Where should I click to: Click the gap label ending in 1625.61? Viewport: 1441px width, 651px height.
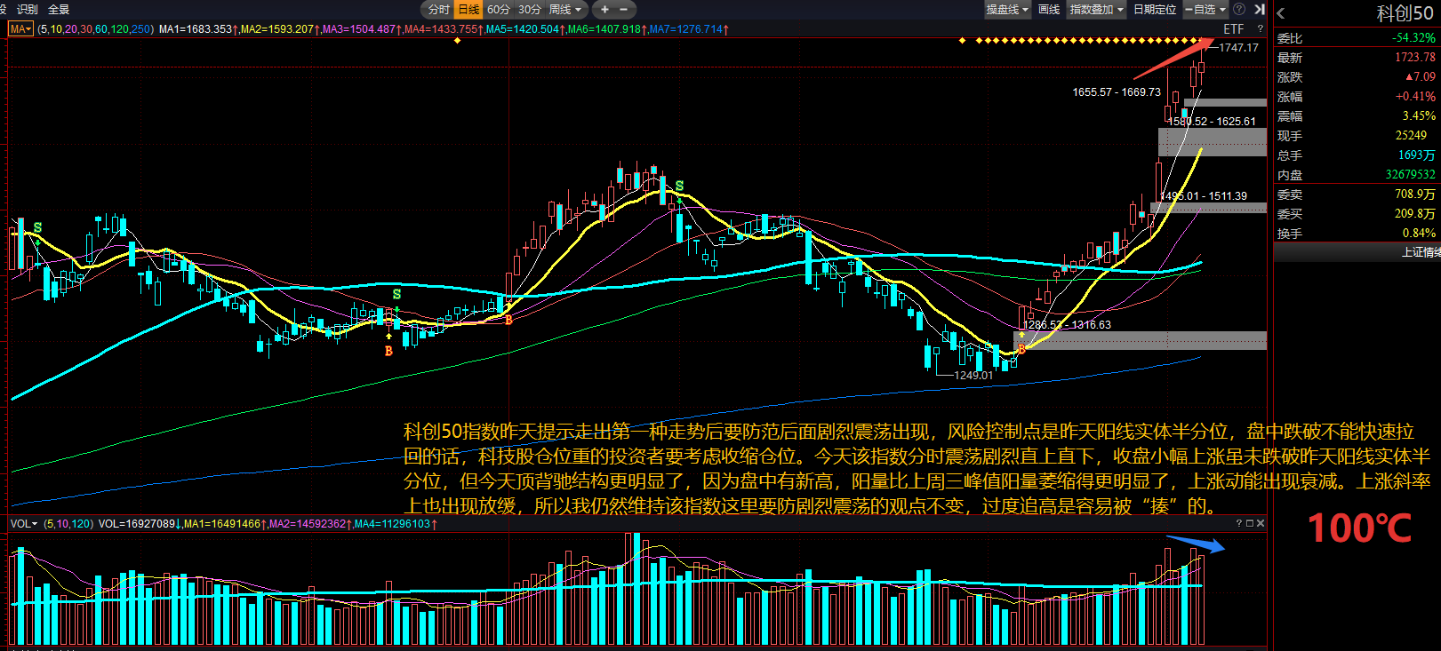point(1212,122)
